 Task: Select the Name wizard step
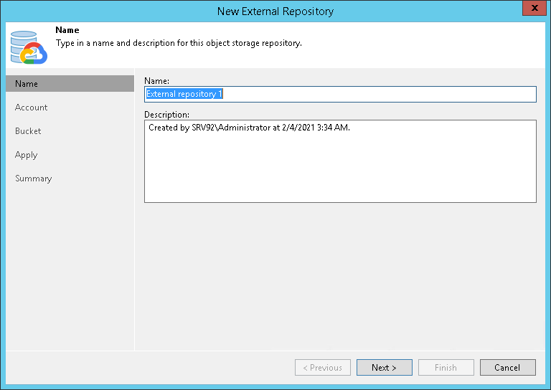tap(70, 84)
